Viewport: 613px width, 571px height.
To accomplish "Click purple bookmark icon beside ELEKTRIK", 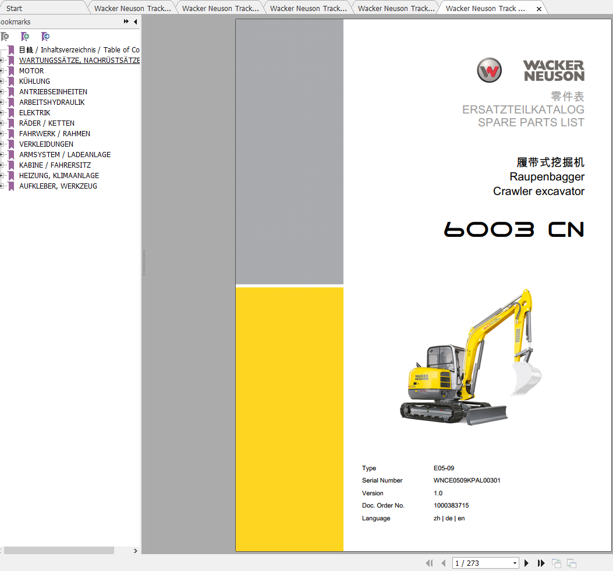I will [x=11, y=112].
